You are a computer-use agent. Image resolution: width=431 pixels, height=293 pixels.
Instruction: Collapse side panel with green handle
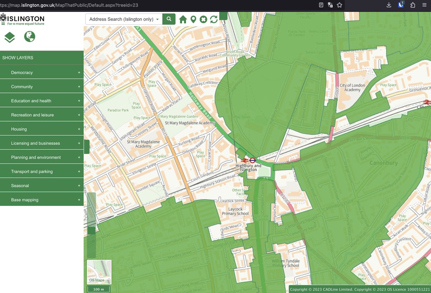[87, 147]
